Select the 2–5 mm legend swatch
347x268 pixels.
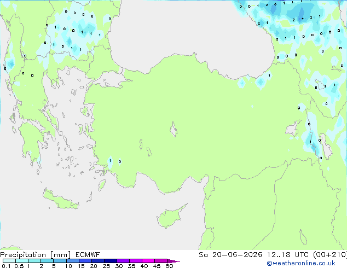47,261
